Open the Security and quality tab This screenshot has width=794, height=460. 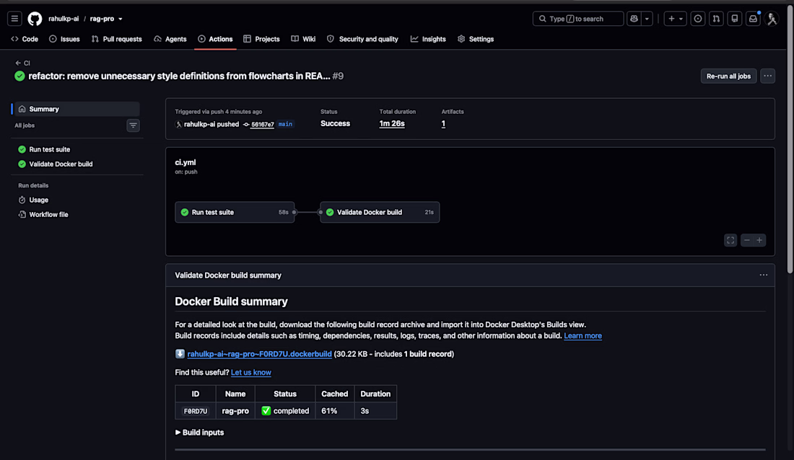point(362,39)
